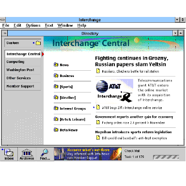The image size is (186, 186).
Task: Open the Options menu
Action: point(33,25)
